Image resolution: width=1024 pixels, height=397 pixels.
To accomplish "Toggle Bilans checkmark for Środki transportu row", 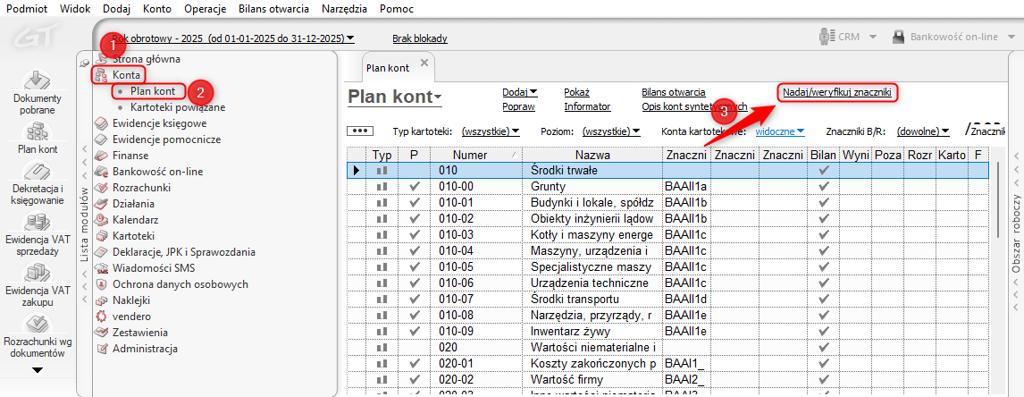I will pos(824,299).
